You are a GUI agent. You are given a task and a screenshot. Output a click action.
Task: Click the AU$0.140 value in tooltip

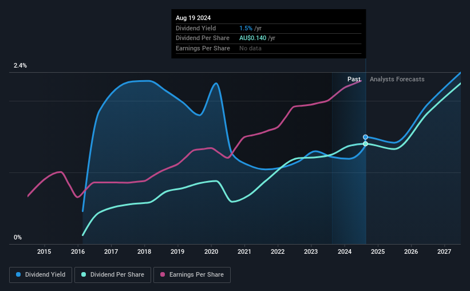(x=252, y=38)
